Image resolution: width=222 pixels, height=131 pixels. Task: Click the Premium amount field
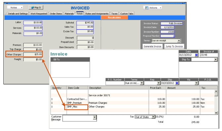(33, 45)
